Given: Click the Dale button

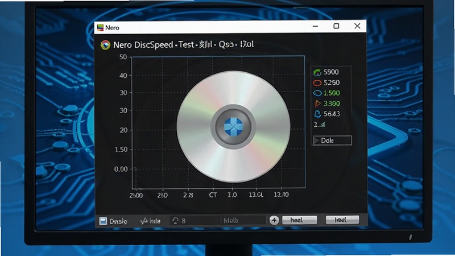Looking at the screenshot, I should point(332,141).
